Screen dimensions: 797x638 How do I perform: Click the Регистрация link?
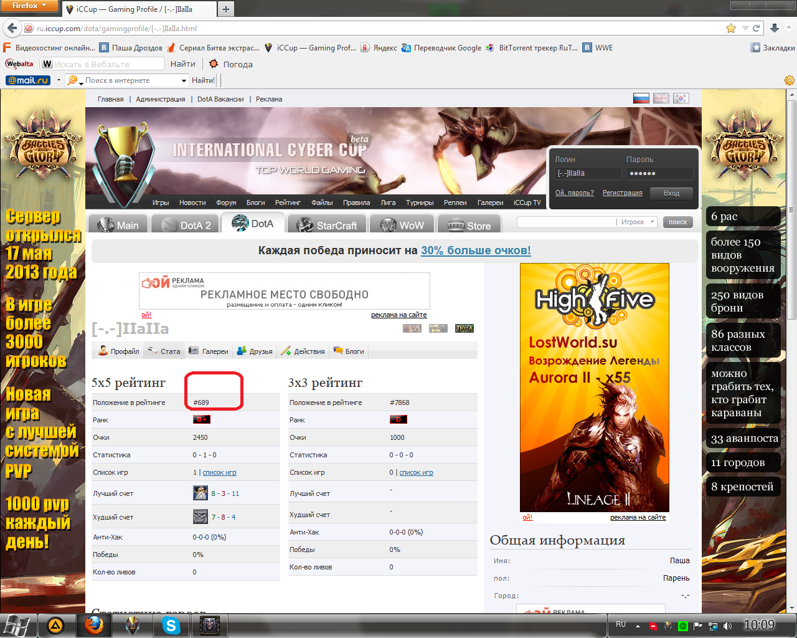click(622, 193)
